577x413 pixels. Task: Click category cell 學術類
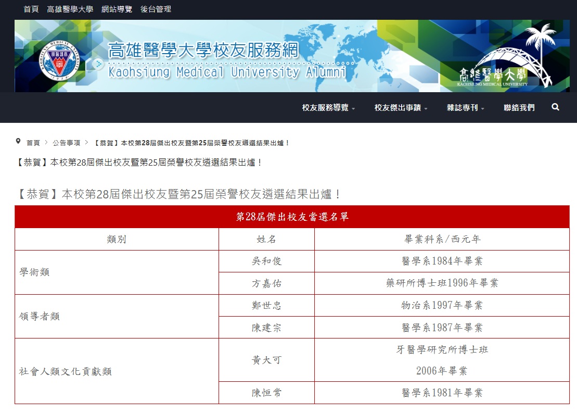coord(117,272)
